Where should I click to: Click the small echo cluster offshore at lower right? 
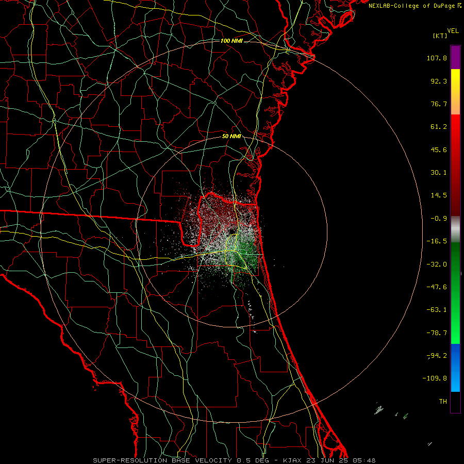379,409
